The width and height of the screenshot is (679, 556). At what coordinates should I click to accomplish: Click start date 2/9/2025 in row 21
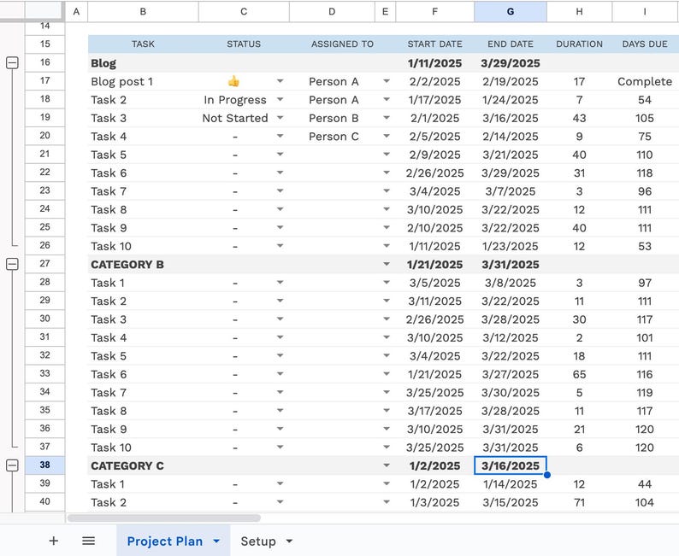click(x=434, y=155)
